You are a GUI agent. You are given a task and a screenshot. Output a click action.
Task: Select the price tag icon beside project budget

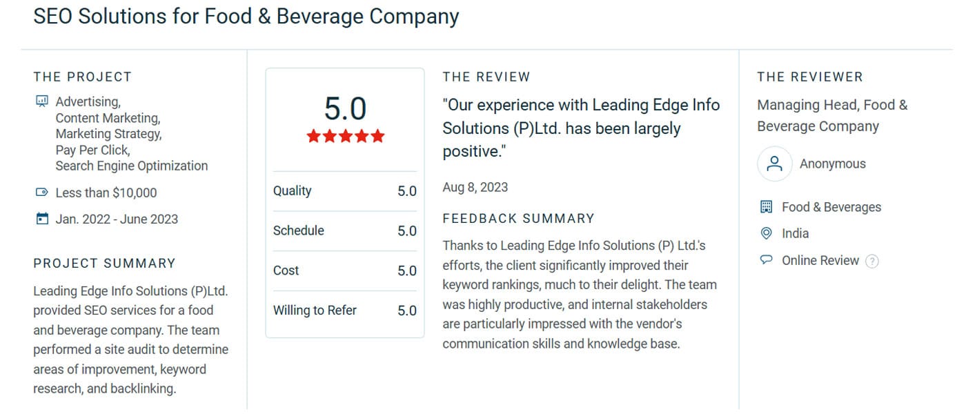click(41, 193)
